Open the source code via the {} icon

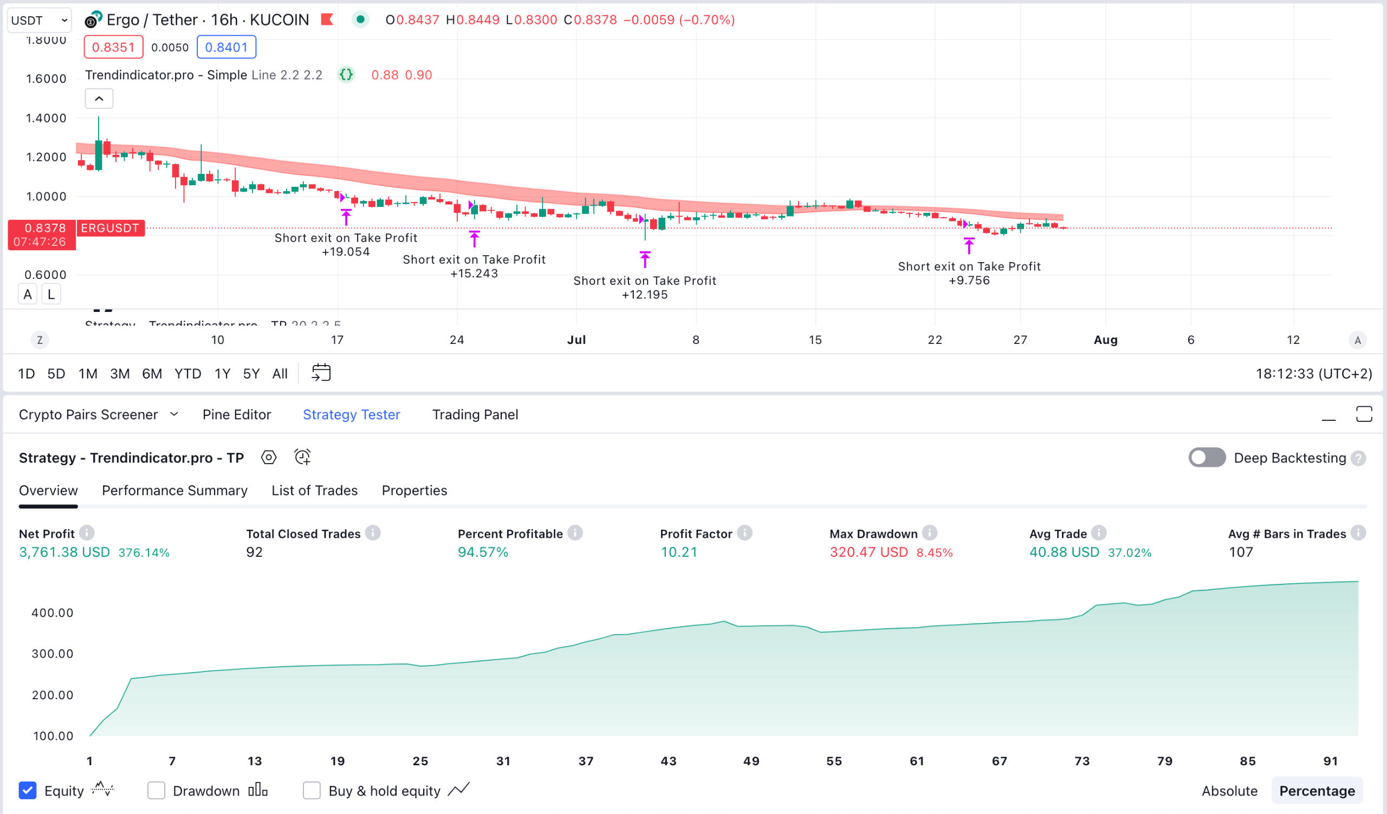coord(346,75)
